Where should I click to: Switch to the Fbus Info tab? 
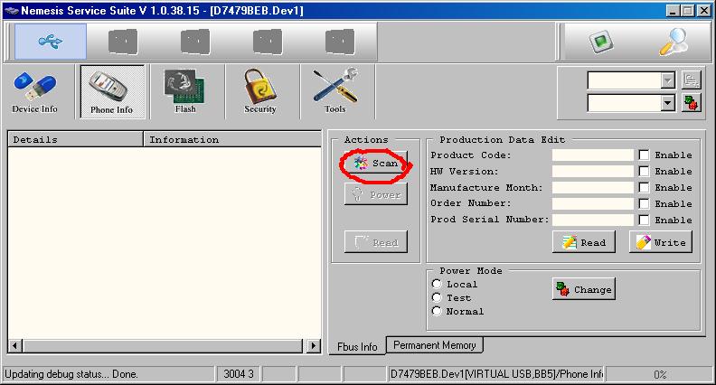tap(357, 346)
